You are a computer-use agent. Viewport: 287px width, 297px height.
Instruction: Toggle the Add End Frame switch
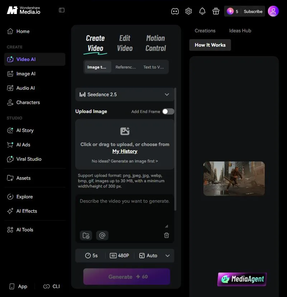[x=168, y=112]
